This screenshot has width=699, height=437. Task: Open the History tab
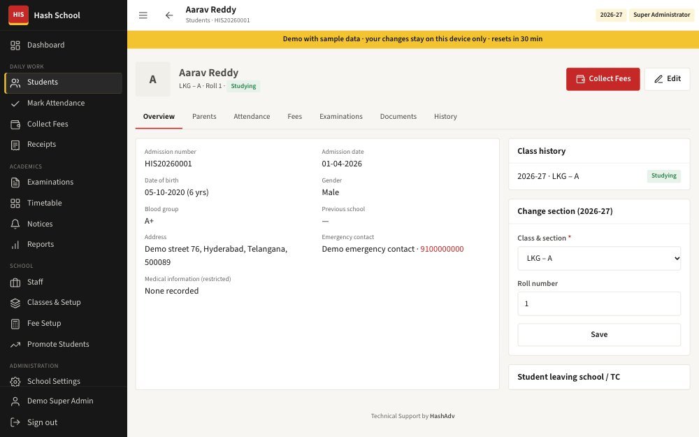[x=445, y=116]
